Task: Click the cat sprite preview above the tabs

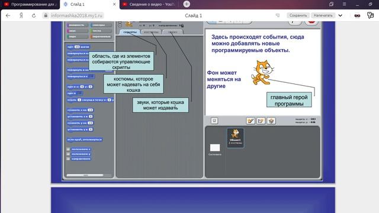Action: point(129,24)
